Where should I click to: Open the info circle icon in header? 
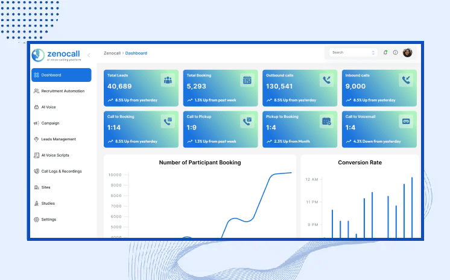pyautogui.click(x=396, y=52)
